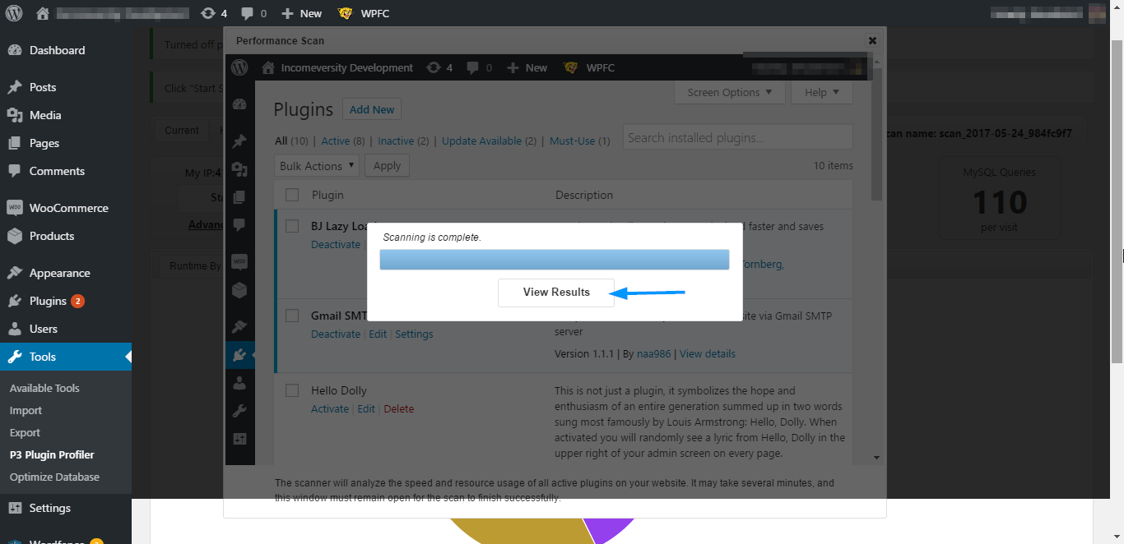Screen dimensions: 1124x544
Task: Click Settings link under Gmail SMTP
Action: pyautogui.click(x=414, y=334)
